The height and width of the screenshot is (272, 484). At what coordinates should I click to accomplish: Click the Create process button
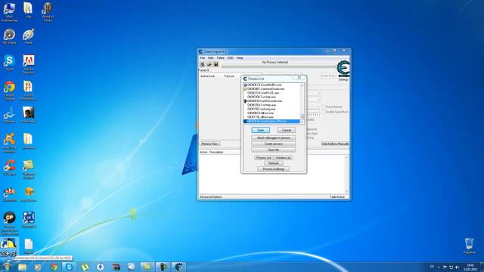pos(274,144)
